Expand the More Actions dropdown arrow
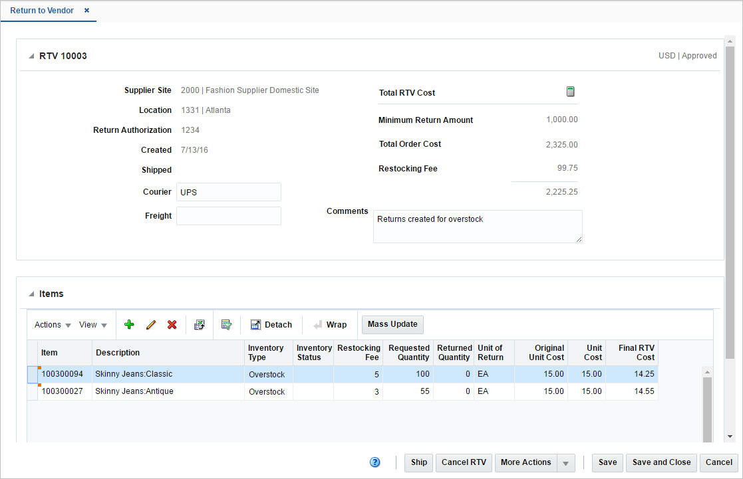This screenshot has height=479, width=743. (x=566, y=463)
